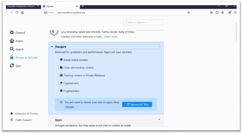Open the gift What's New icon
Screen dimensions: 243x134
click(230, 12)
